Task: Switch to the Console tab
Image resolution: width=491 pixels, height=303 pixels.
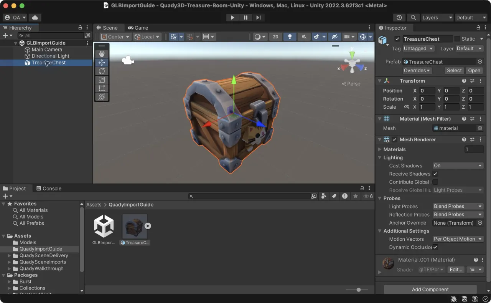Action: coord(49,189)
